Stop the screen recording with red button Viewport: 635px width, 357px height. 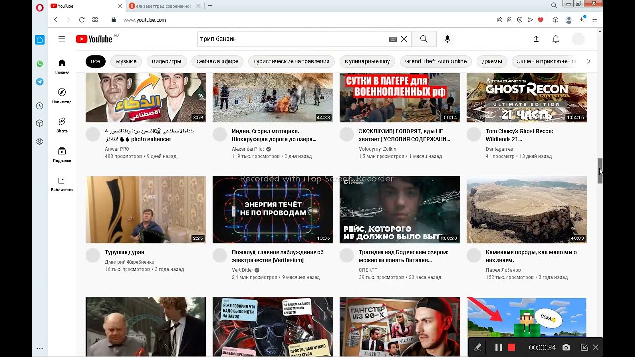[512, 348]
